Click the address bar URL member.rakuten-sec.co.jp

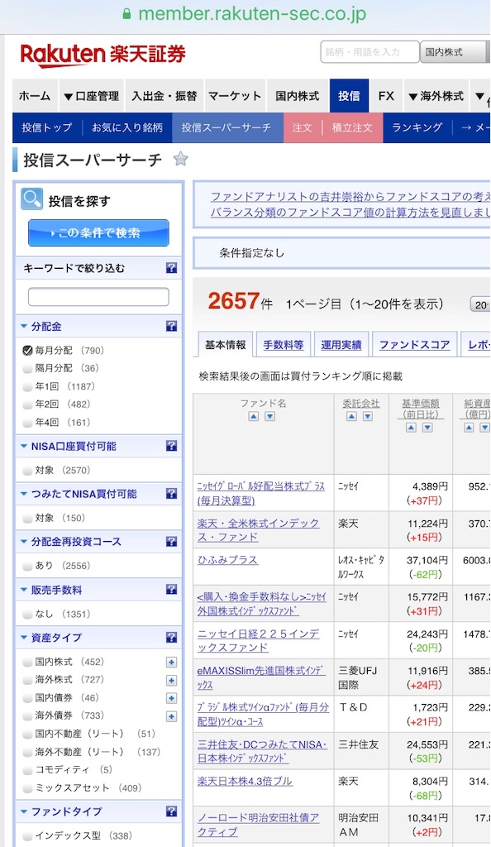coord(252,14)
